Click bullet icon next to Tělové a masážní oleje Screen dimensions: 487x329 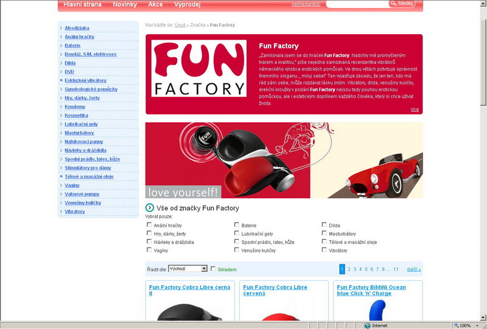click(x=61, y=176)
